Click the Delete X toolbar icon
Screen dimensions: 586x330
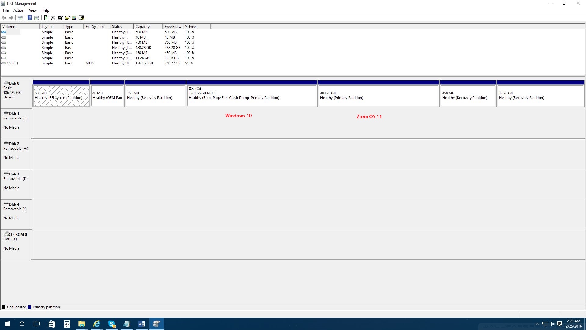tap(53, 18)
